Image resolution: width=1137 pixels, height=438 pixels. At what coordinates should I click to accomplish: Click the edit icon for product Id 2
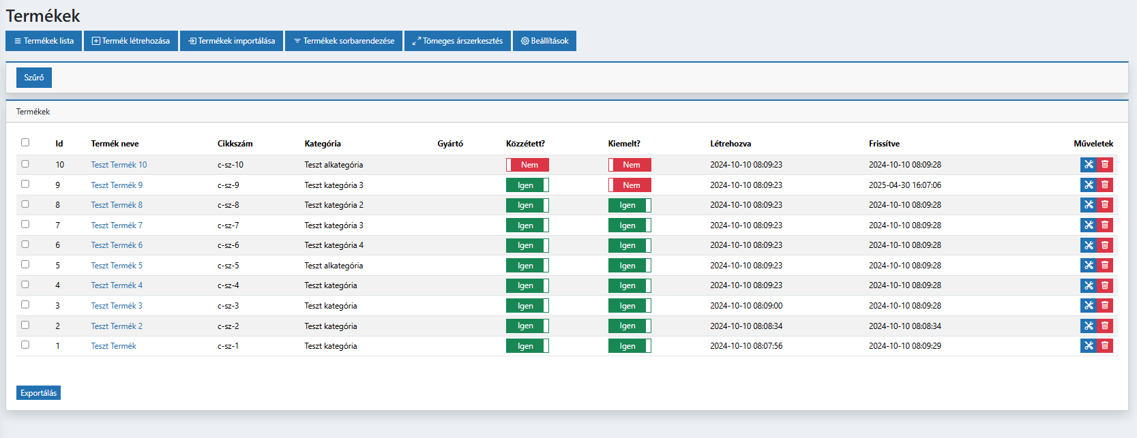point(1088,326)
